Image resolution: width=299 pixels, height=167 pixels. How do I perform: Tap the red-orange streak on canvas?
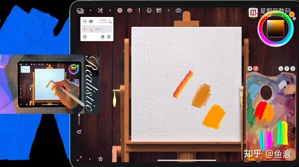pos(183,84)
